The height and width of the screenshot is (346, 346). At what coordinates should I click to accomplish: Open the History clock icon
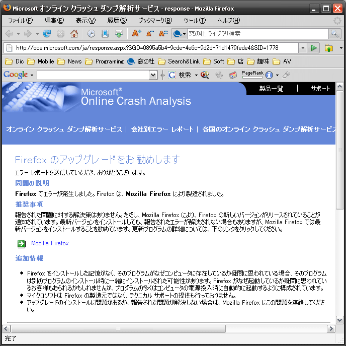(x=91, y=34)
